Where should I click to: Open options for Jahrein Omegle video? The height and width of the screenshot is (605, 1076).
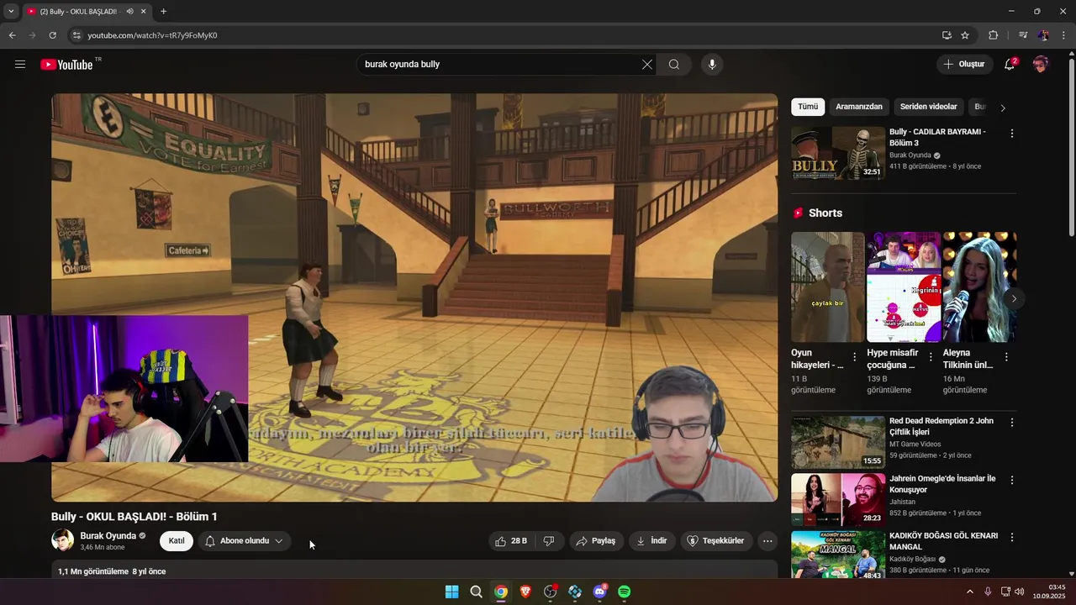[1012, 480]
